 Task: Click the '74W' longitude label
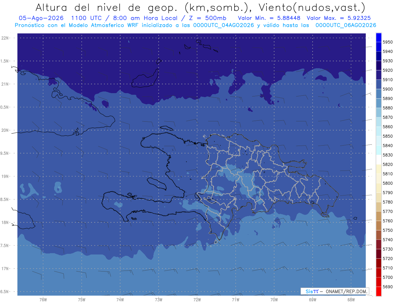[x=120, y=300]
